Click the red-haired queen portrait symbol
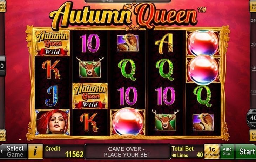The height and width of the screenshot is (162, 256). [x=52, y=122]
